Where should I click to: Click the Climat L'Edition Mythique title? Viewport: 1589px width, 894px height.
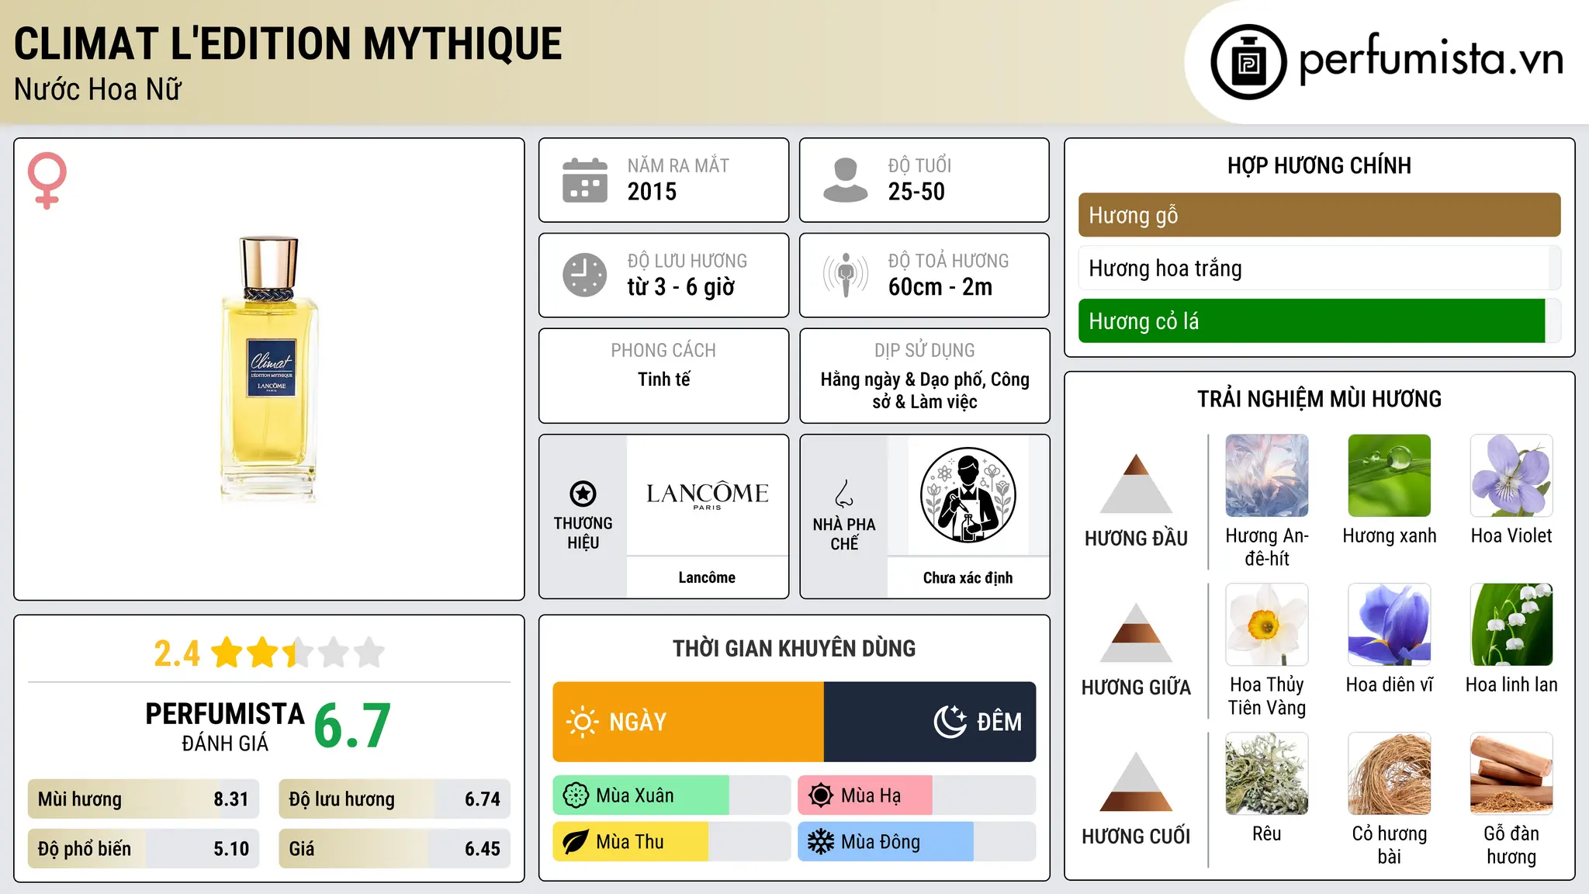click(288, 44)
